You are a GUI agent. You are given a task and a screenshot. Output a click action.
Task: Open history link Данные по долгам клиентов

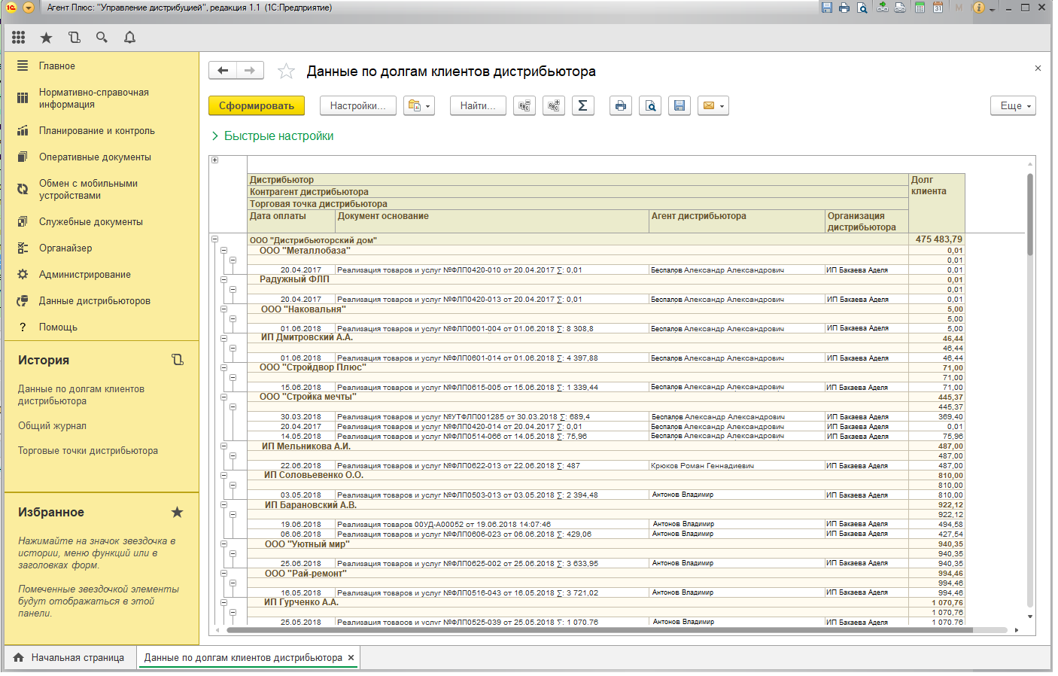pyautogui.click(x=81, y=395)
